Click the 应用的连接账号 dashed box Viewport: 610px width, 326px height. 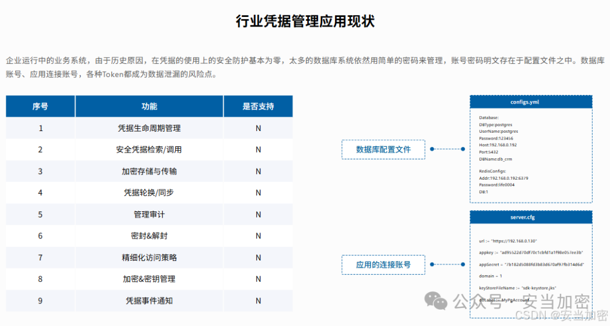[383, 264]
